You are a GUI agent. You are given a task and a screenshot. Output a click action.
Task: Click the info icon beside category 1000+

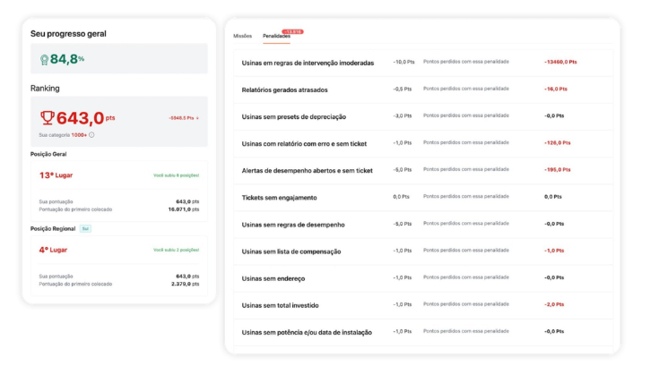(x=91, y=135)
